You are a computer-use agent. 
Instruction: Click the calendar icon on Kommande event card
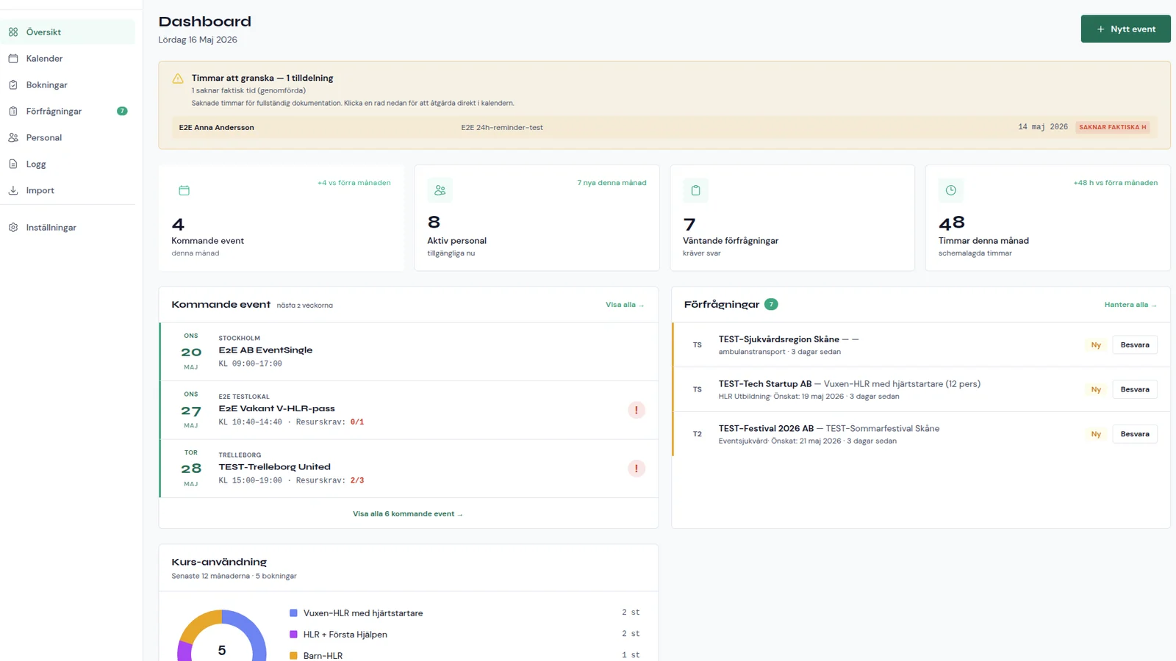184,191
